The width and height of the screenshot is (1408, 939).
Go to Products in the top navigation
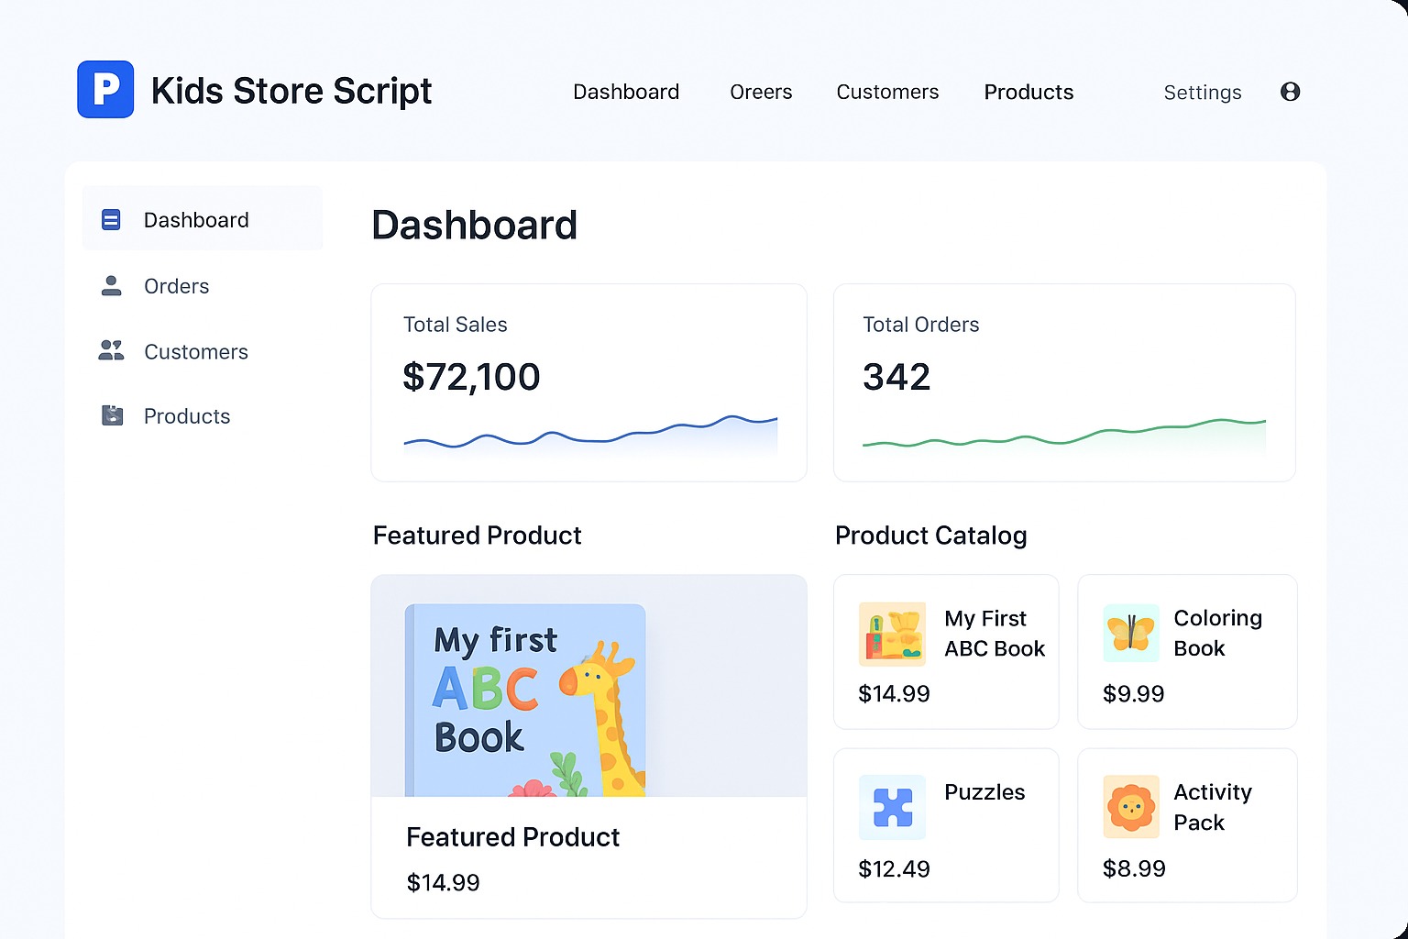pos(1028,93)
